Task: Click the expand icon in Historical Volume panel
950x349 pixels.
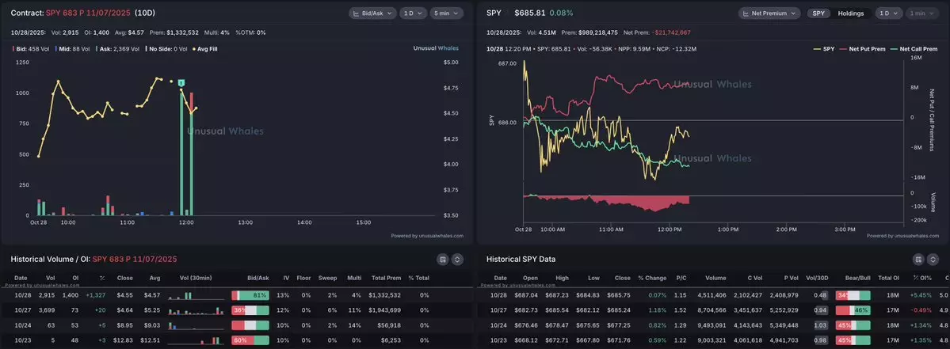Action: (x=457, y=260)
